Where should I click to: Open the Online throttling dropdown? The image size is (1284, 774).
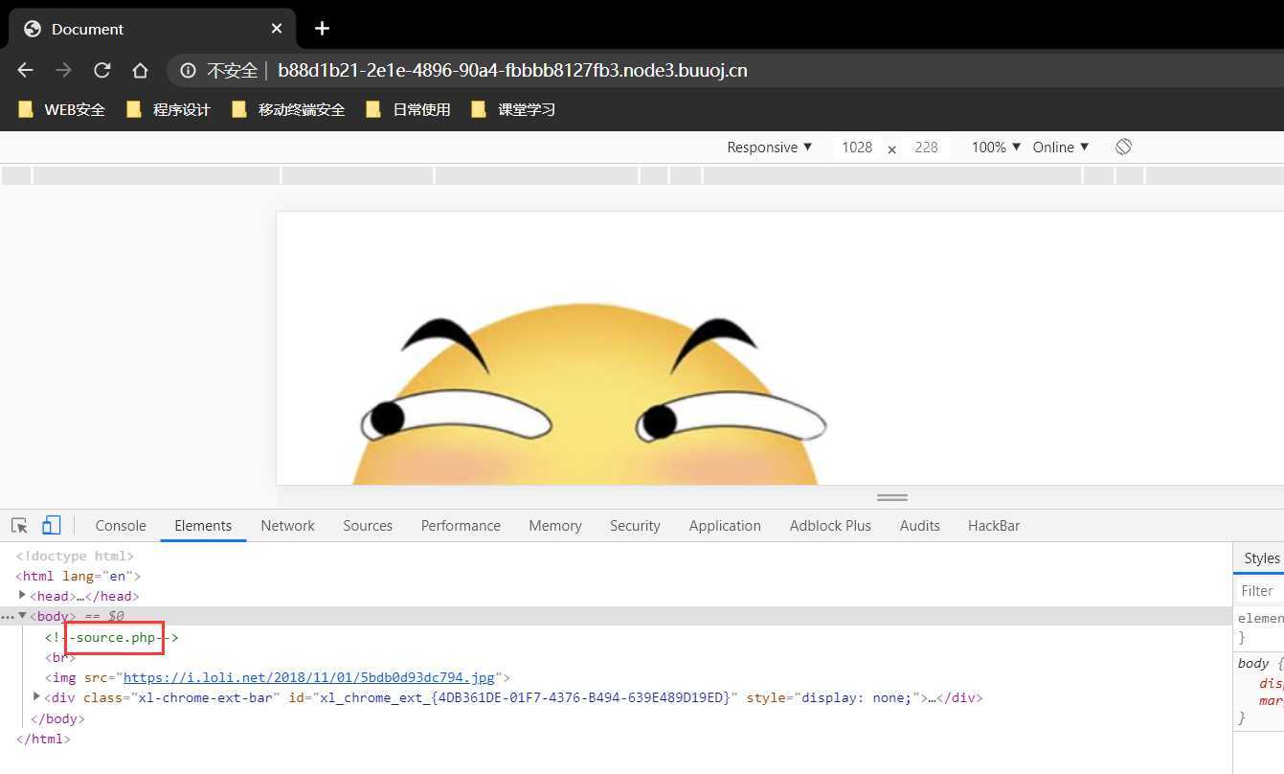click(x=1061, y=147)
